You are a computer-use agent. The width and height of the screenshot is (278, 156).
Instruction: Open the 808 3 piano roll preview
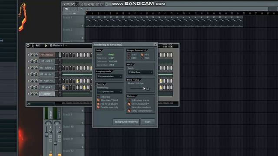77,62
